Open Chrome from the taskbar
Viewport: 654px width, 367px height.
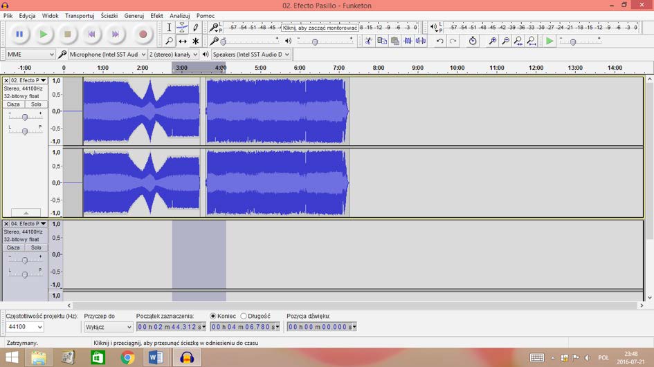[127, 357]
